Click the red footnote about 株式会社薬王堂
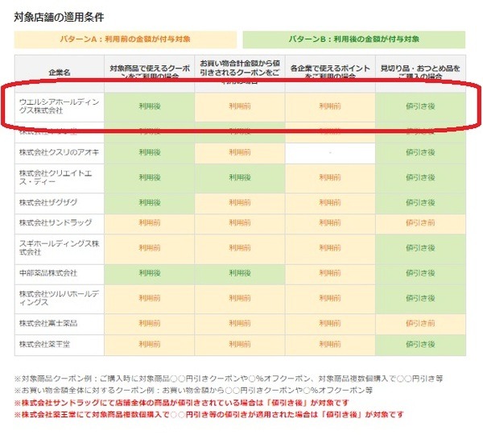483x435 pixels. (x=208, y=415)
